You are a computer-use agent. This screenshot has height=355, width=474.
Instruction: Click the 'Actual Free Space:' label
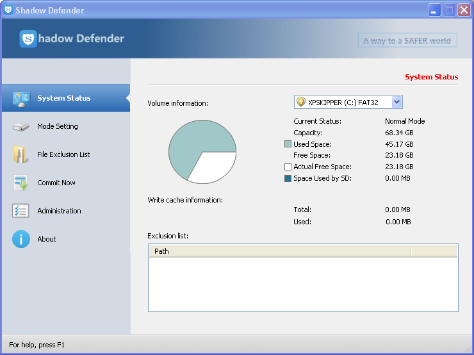pos(323,167)
